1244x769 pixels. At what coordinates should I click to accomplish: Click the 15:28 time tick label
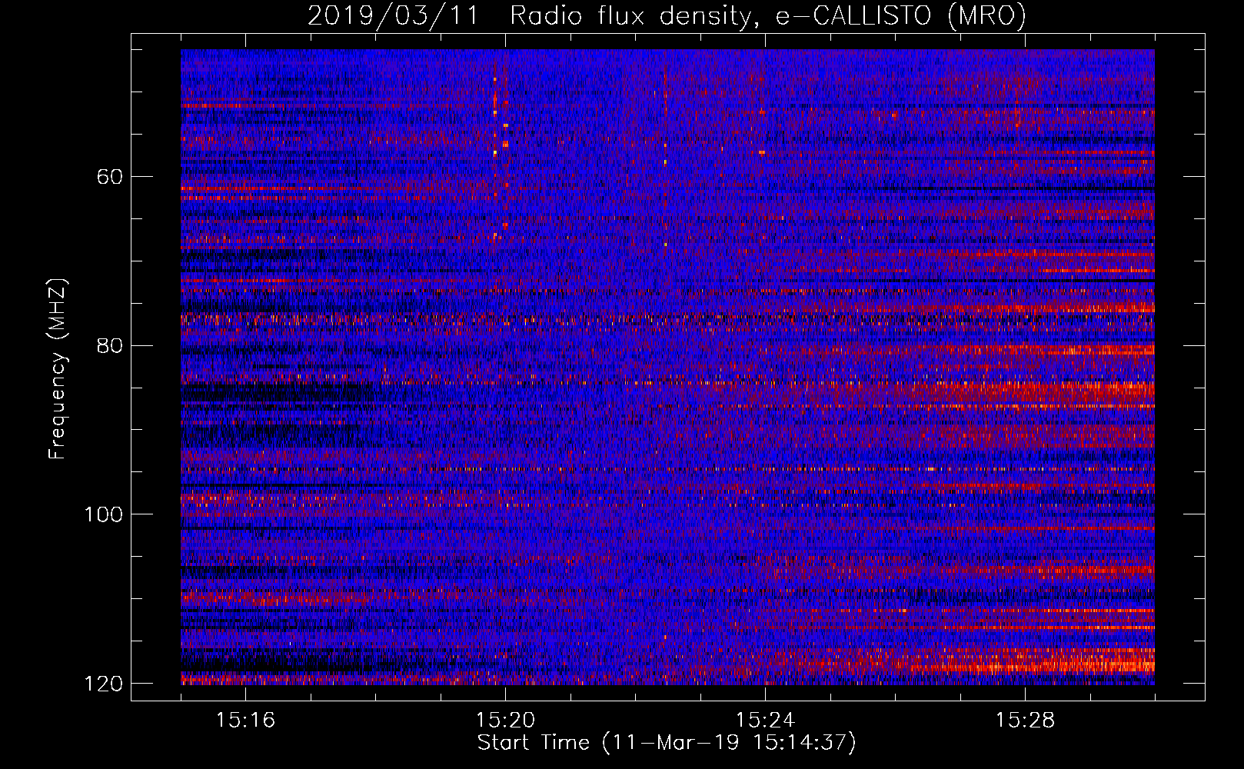point(1025,721)
